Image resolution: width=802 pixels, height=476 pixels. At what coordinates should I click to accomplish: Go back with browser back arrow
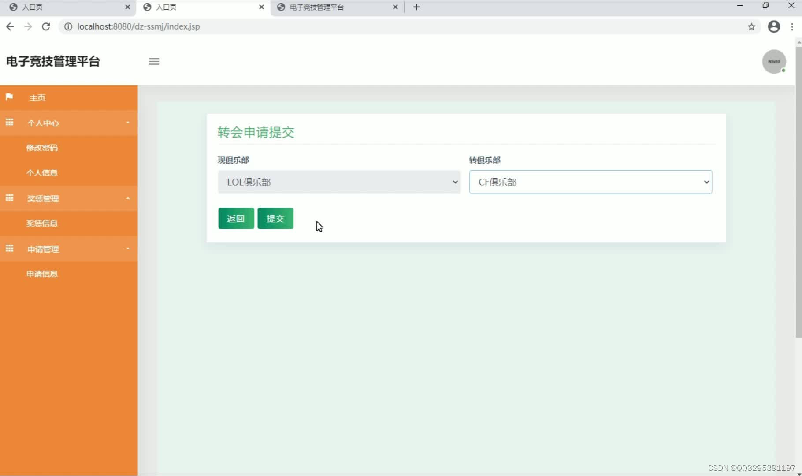[10, 26]
